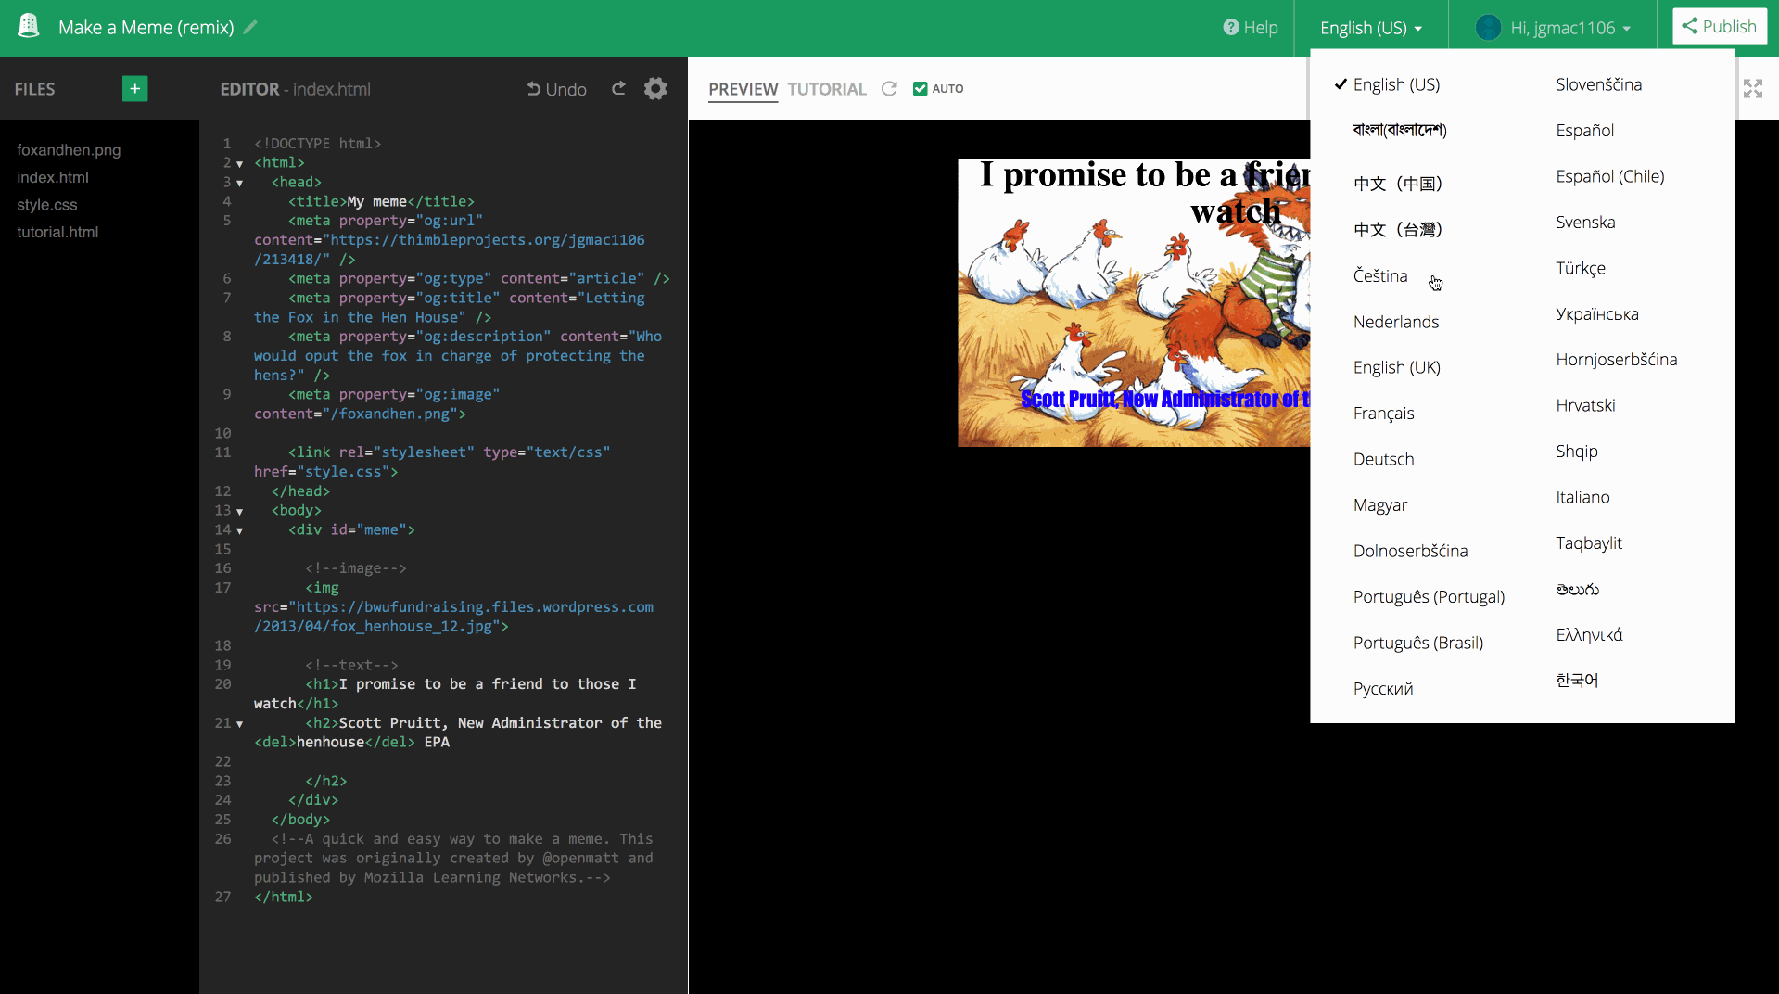Click the checkmark beside English (US)
1779x994 pixels.
tap(1341, 83)
